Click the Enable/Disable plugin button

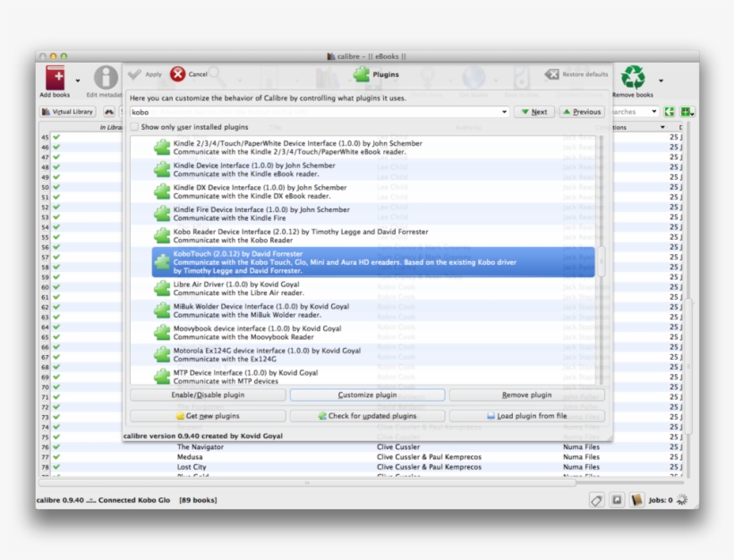pyautogui.click(x=208, y=395)
